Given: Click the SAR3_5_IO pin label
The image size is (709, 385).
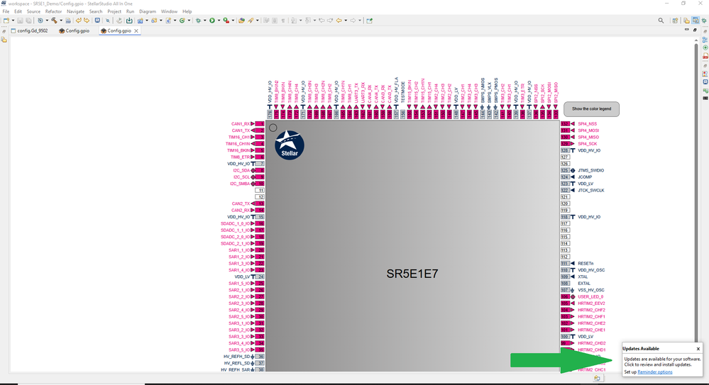Looking at the screenshot, I should click(239, 350).
